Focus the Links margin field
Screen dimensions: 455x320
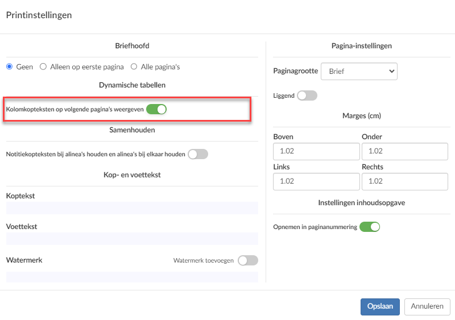point(316,181)
